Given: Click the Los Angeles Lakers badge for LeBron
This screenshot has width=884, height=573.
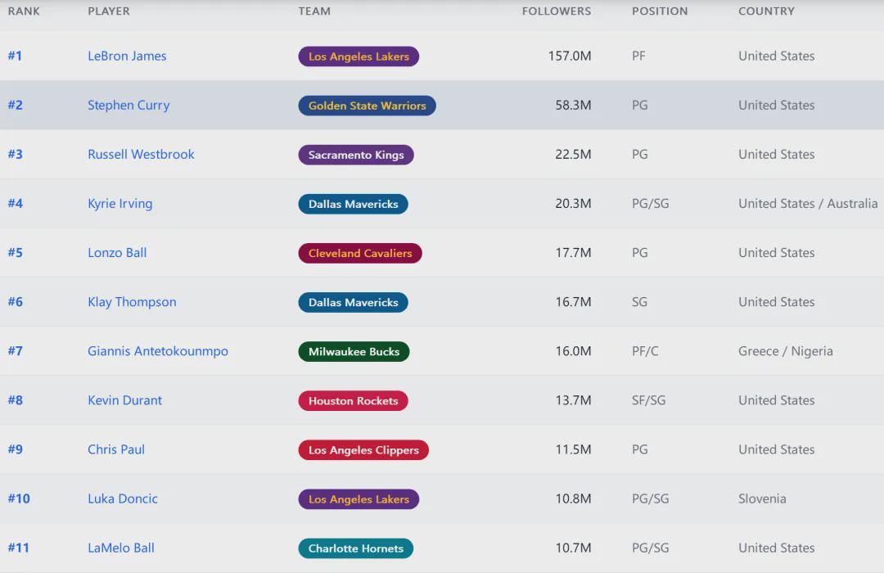Looking at the screenshot, I should pyautogui.click(x=359, y=56).
